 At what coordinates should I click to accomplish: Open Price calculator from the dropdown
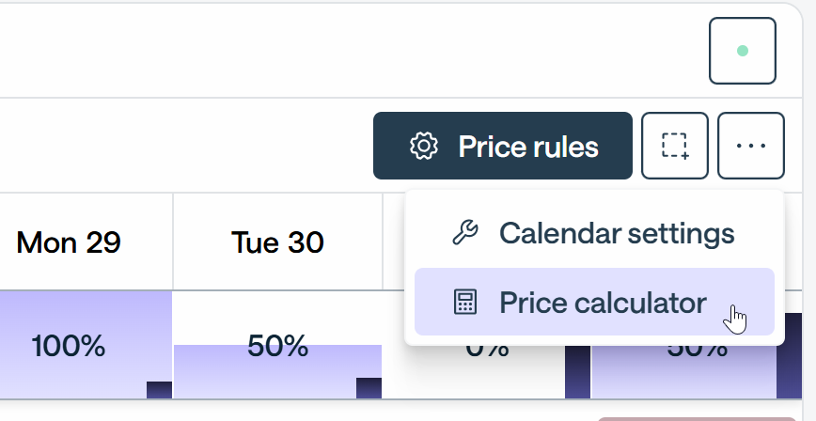point(594,302)
